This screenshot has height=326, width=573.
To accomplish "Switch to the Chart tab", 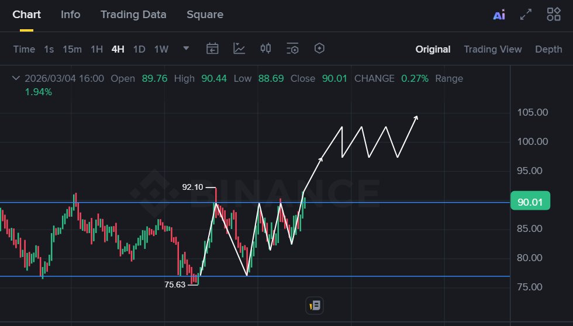I will click(27, 15).
